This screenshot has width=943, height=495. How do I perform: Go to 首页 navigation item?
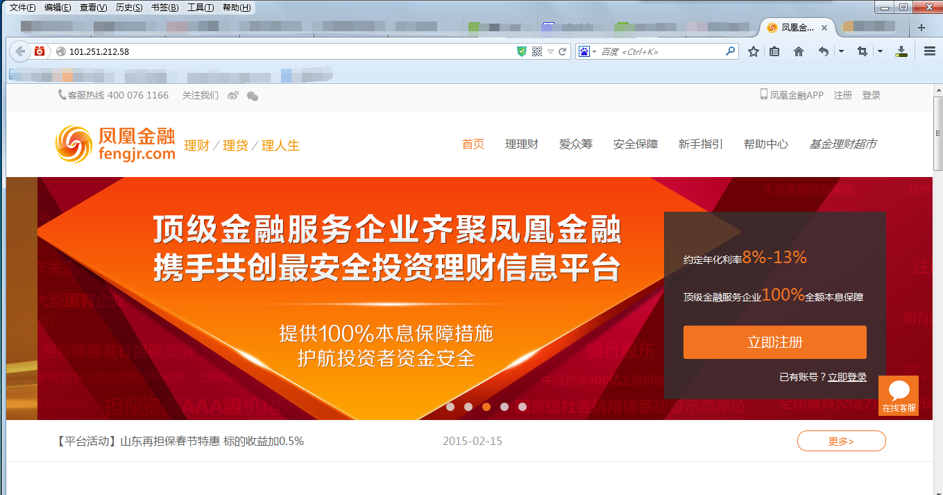point(473,144)
